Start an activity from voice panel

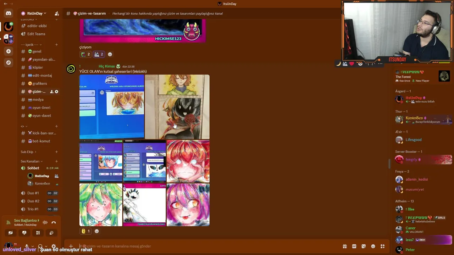[38, 233]
